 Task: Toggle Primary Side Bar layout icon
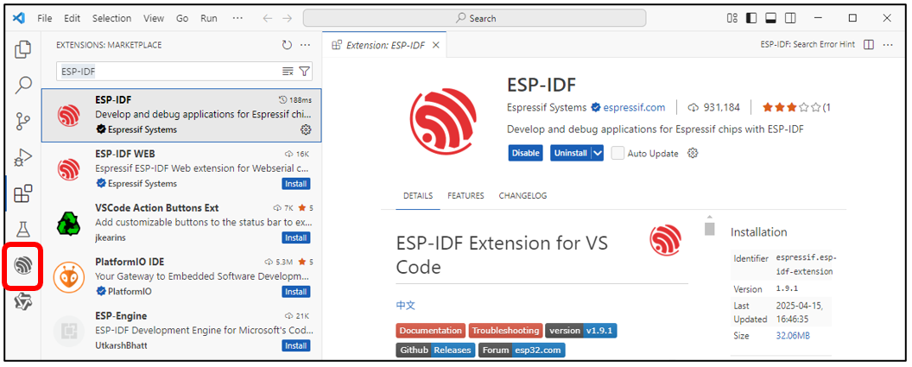click(751, 18)
